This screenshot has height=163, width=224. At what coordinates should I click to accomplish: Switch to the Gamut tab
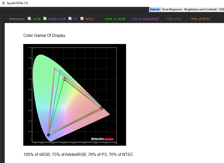pos(155,9)
